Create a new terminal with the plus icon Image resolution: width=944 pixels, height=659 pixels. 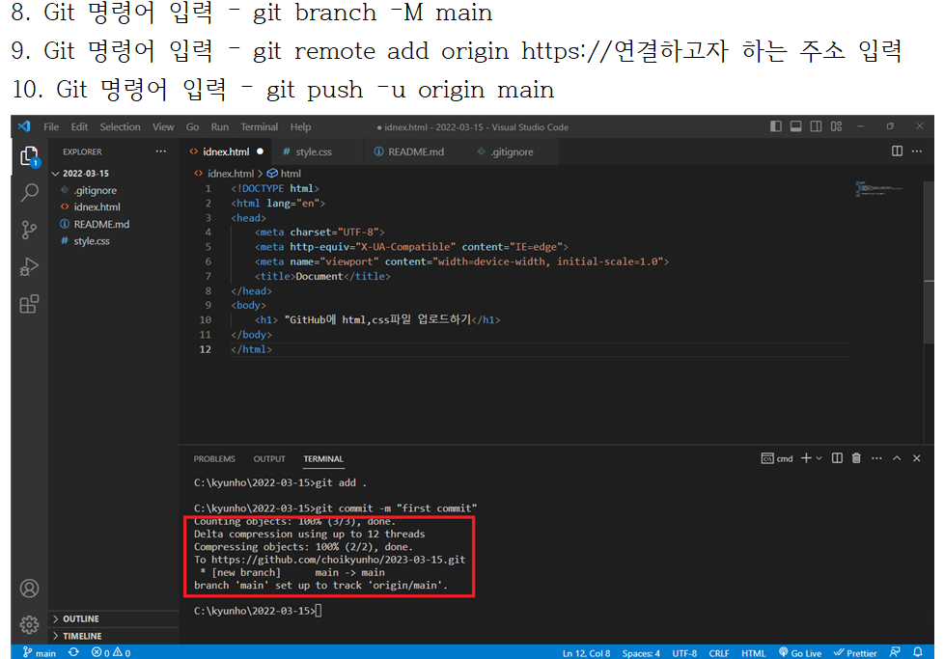click(807, 458)
